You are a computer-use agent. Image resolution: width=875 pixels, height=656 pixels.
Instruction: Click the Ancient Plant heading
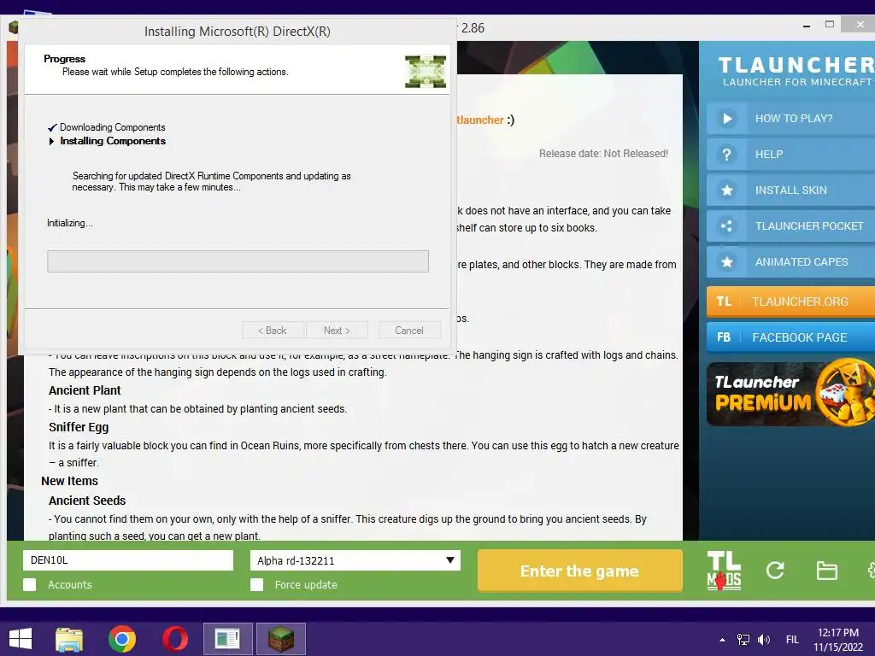85,390
